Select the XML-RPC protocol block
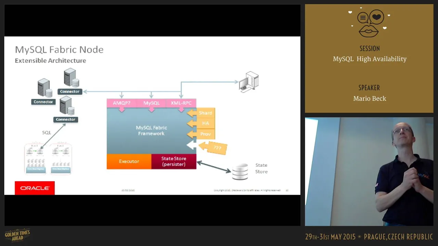Image resolution: width=438 pixels, height=246 pixels. [x=181, y=104]
